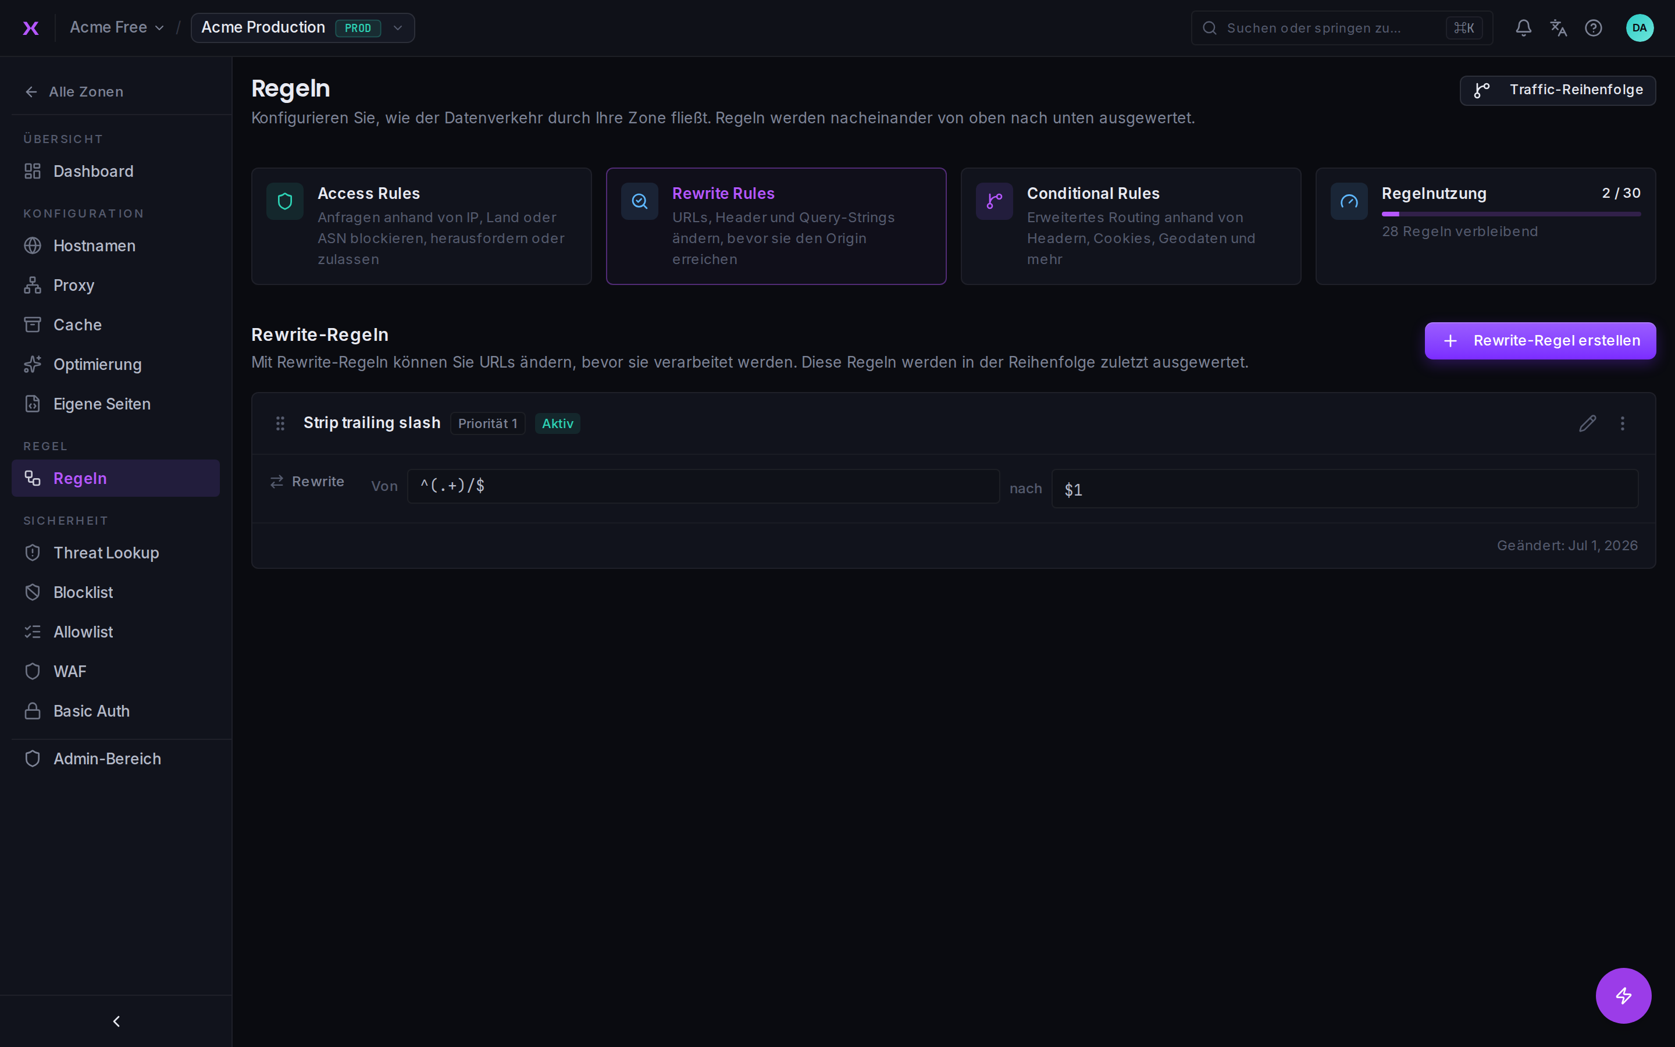The width and height of the screenshot is (1675, 1047).
Task: Open the help question mark icon
Action: (x=1594, y=28)
